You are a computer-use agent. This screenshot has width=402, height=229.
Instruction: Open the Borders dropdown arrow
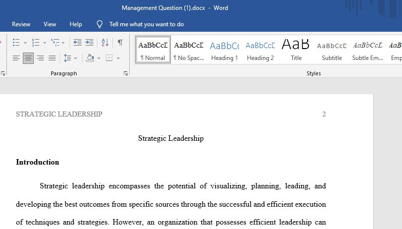coord(118,58)
